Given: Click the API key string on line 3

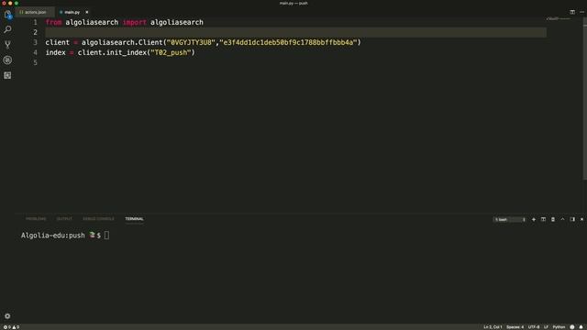Looking at the screenshot, I should [288, 43].
